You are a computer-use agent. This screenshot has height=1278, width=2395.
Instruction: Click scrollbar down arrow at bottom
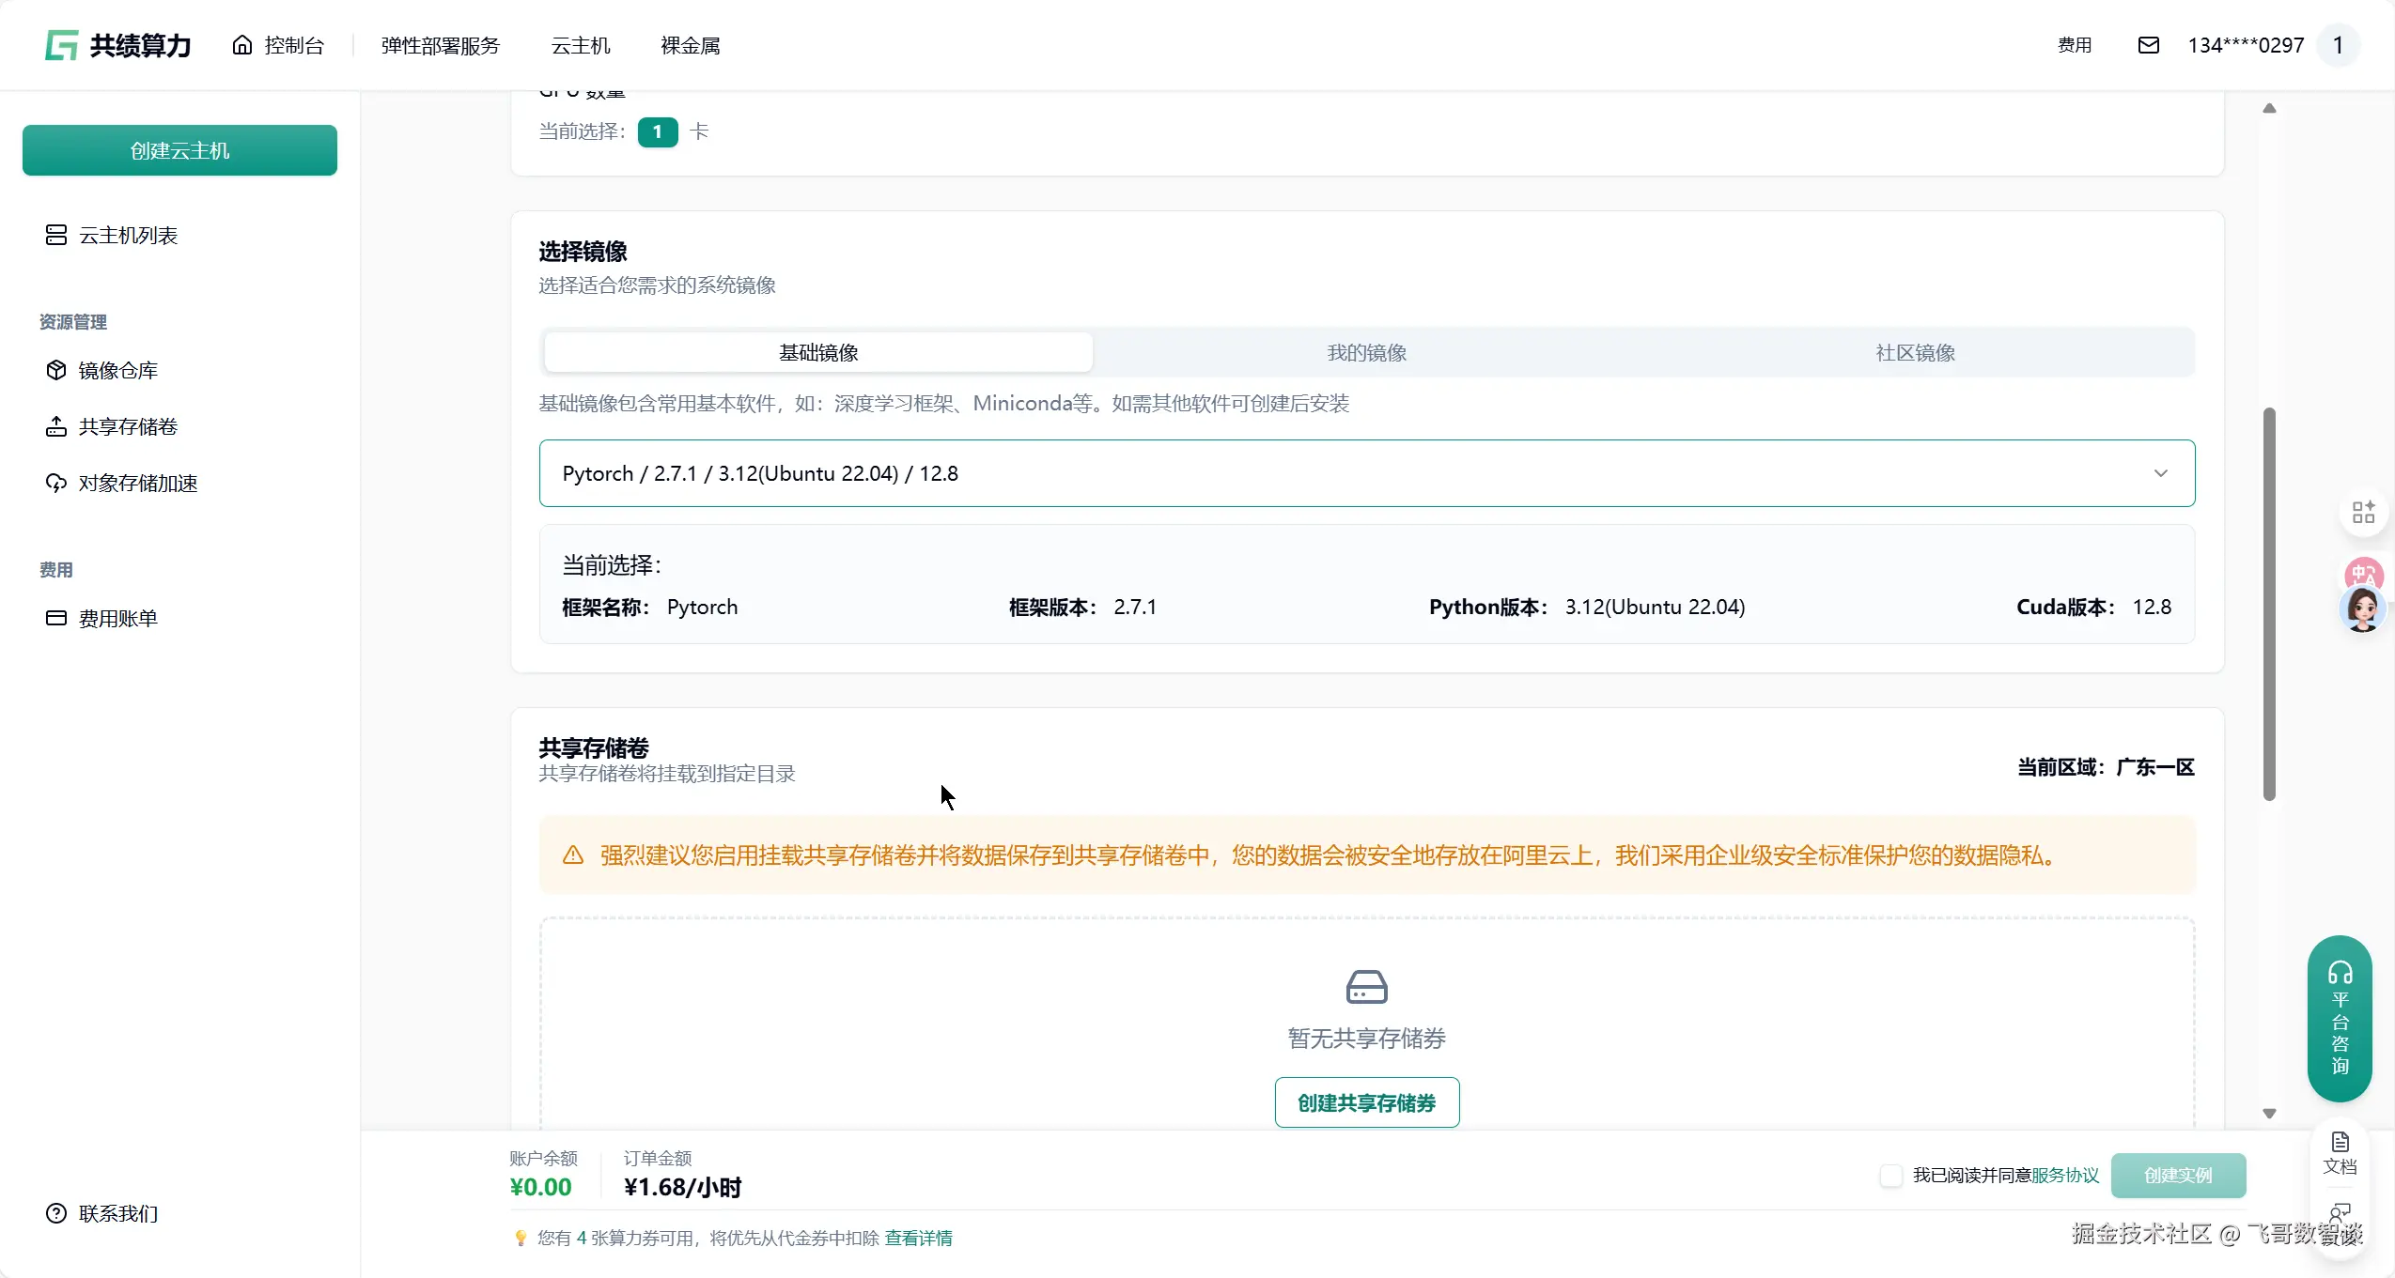point(2269,1114)
